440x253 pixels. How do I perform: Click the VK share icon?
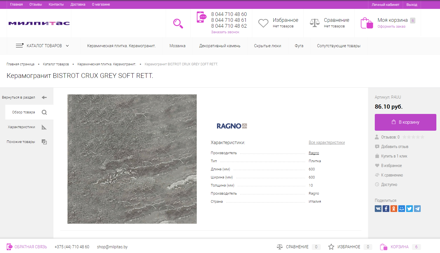(x=378, y=209)
